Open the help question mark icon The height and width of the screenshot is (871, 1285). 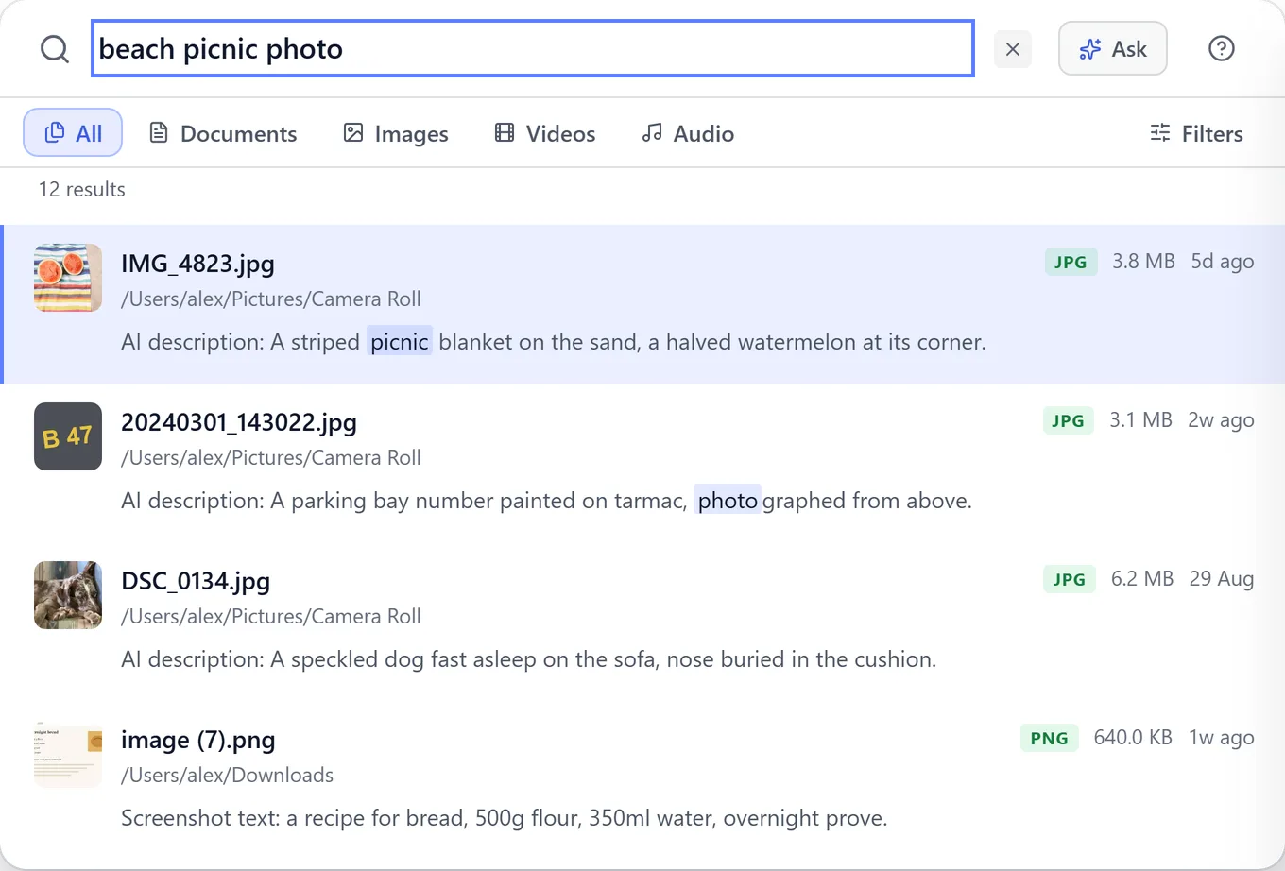coord(1222,48)
